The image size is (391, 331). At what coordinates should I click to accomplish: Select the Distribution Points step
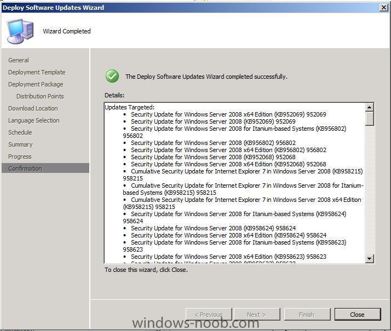coord(40,96)
